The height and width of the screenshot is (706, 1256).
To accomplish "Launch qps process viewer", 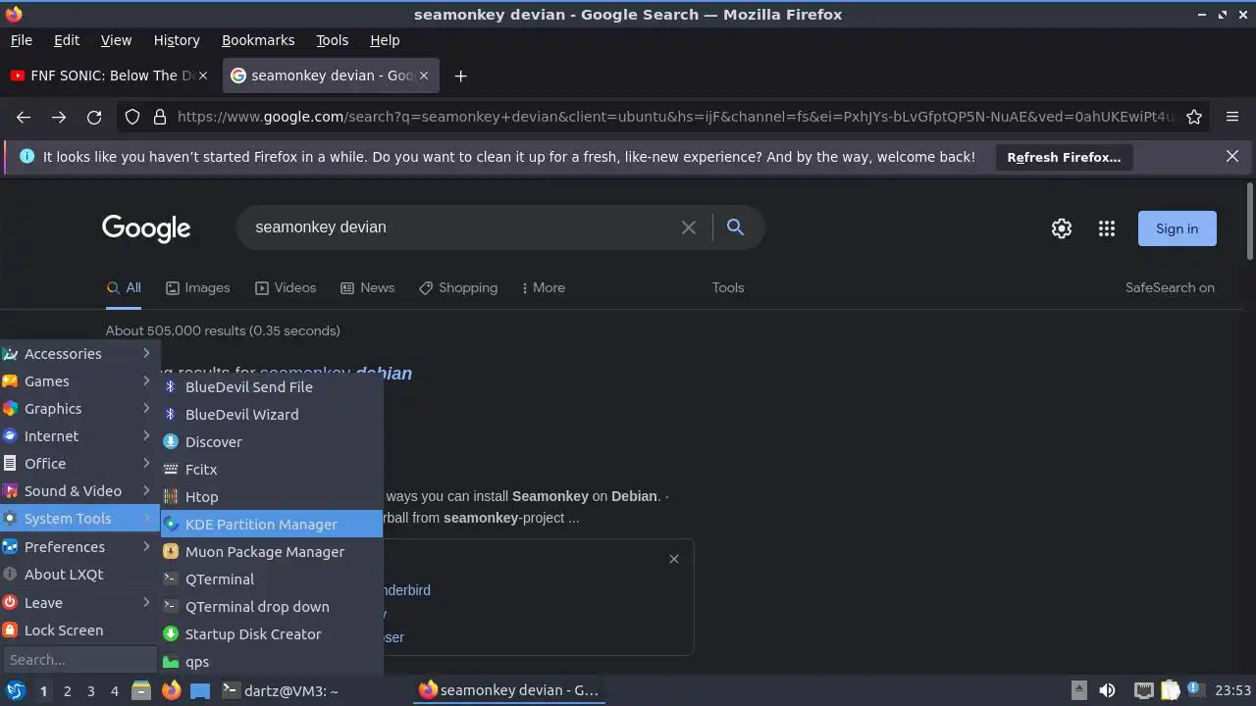I will tap(272, 662).
